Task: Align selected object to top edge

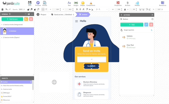Action: (87, 10)
